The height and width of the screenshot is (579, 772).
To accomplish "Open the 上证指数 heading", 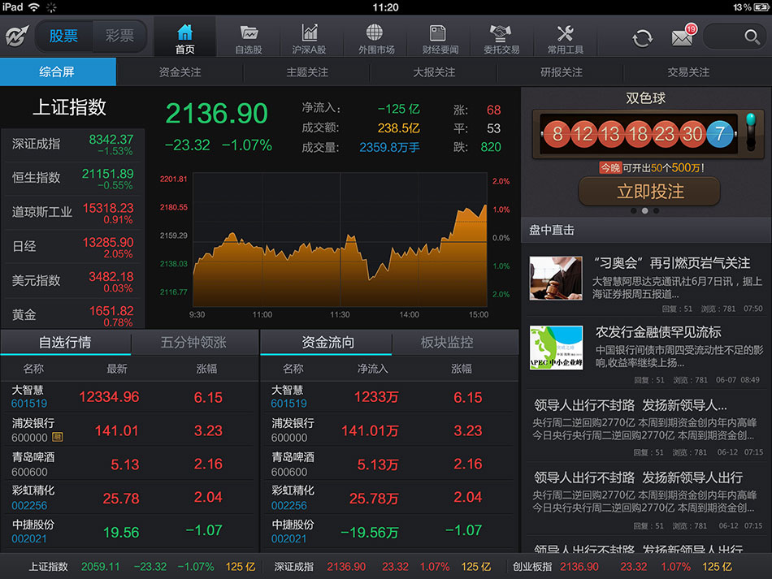I will pyautogui.click(x=69, y=106).
